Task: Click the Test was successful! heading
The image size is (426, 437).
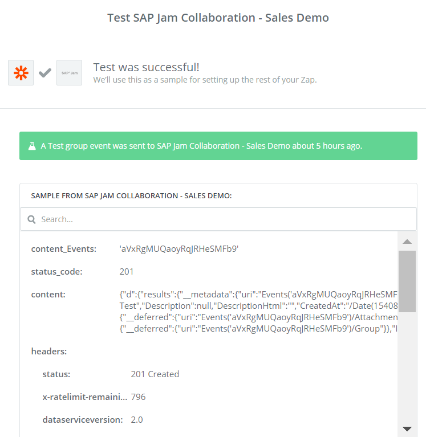Action: click(146, 67)
